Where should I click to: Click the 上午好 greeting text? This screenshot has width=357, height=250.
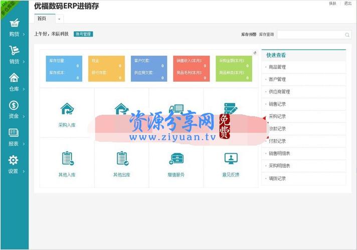51,34
